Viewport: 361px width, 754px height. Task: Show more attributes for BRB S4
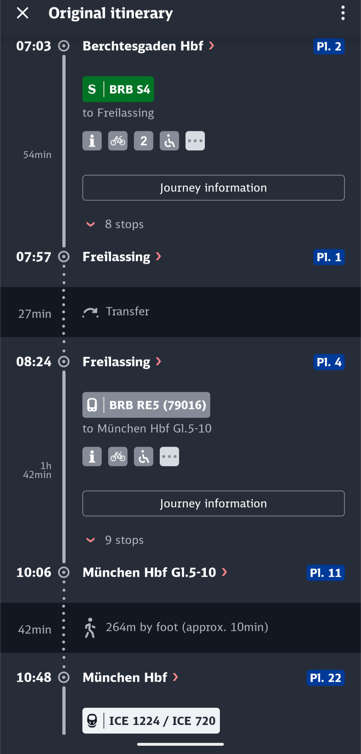point(195,141)
